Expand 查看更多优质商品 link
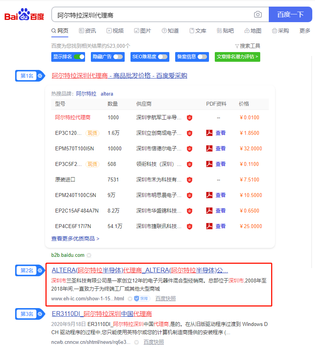The height and width of the screenshot is (352, 315). [75, 239]
